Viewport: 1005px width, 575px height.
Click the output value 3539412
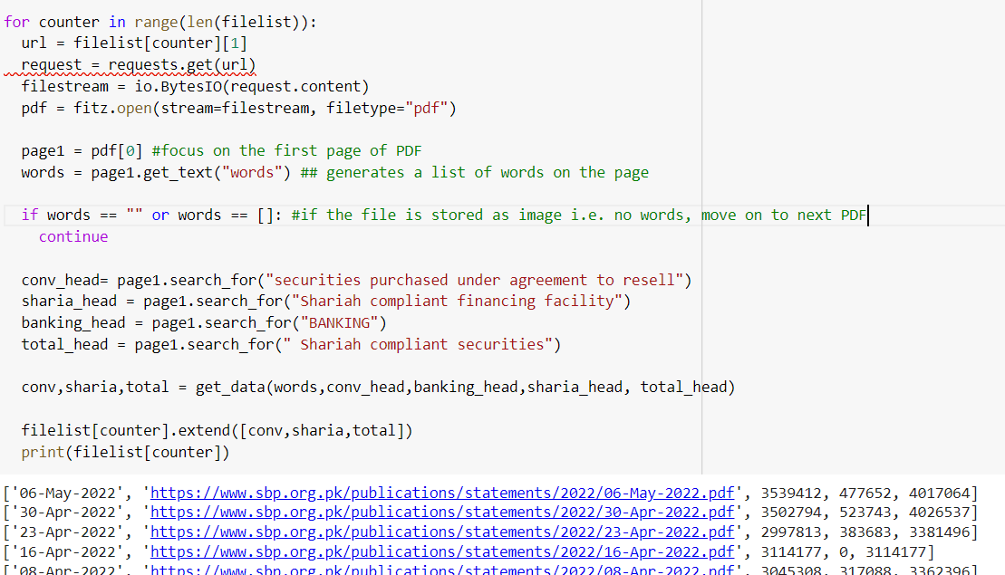(791, 493)
